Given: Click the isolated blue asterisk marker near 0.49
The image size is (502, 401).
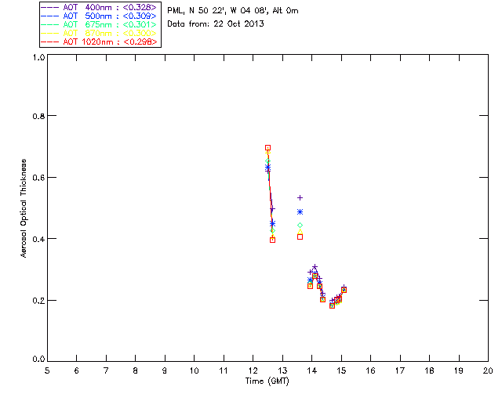Looking at the screenshot, I should click(300, 212).
